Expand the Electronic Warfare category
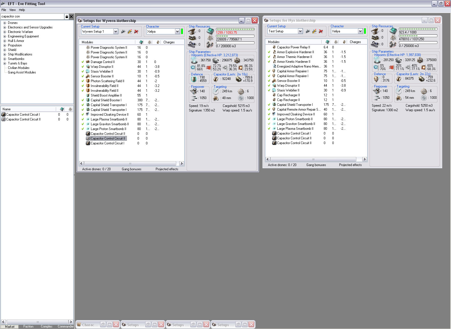Screen dimensions: 451x329 click(x=5, y=32)
